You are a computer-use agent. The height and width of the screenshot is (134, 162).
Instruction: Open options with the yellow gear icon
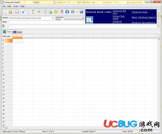click(56, 12)
